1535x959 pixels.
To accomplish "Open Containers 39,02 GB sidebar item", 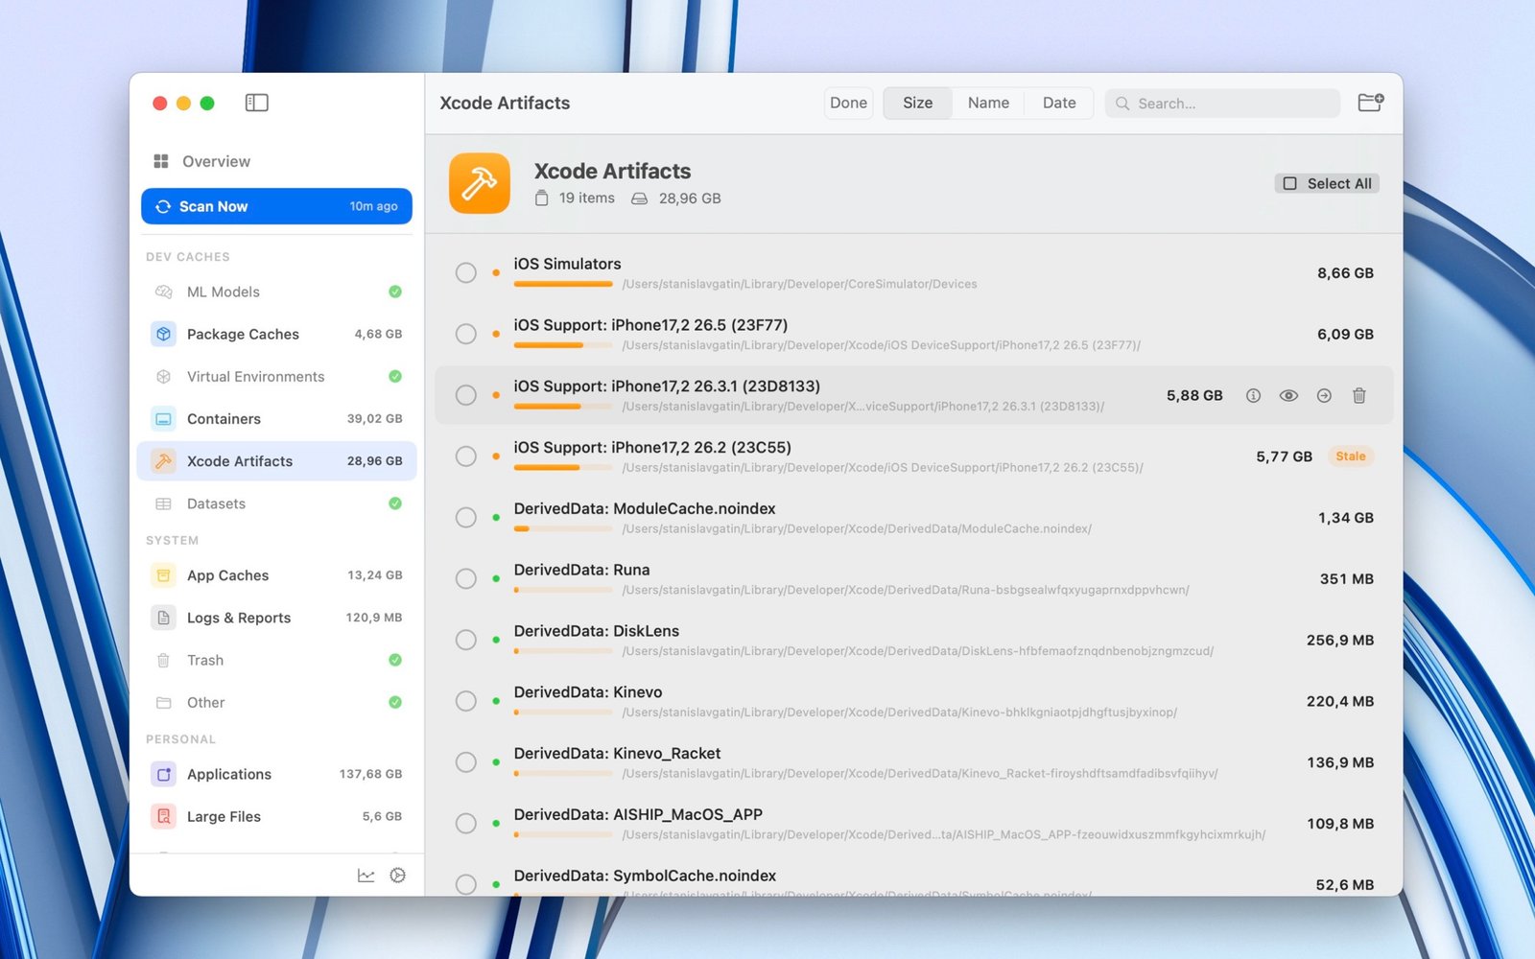I will tap(276, 419).
